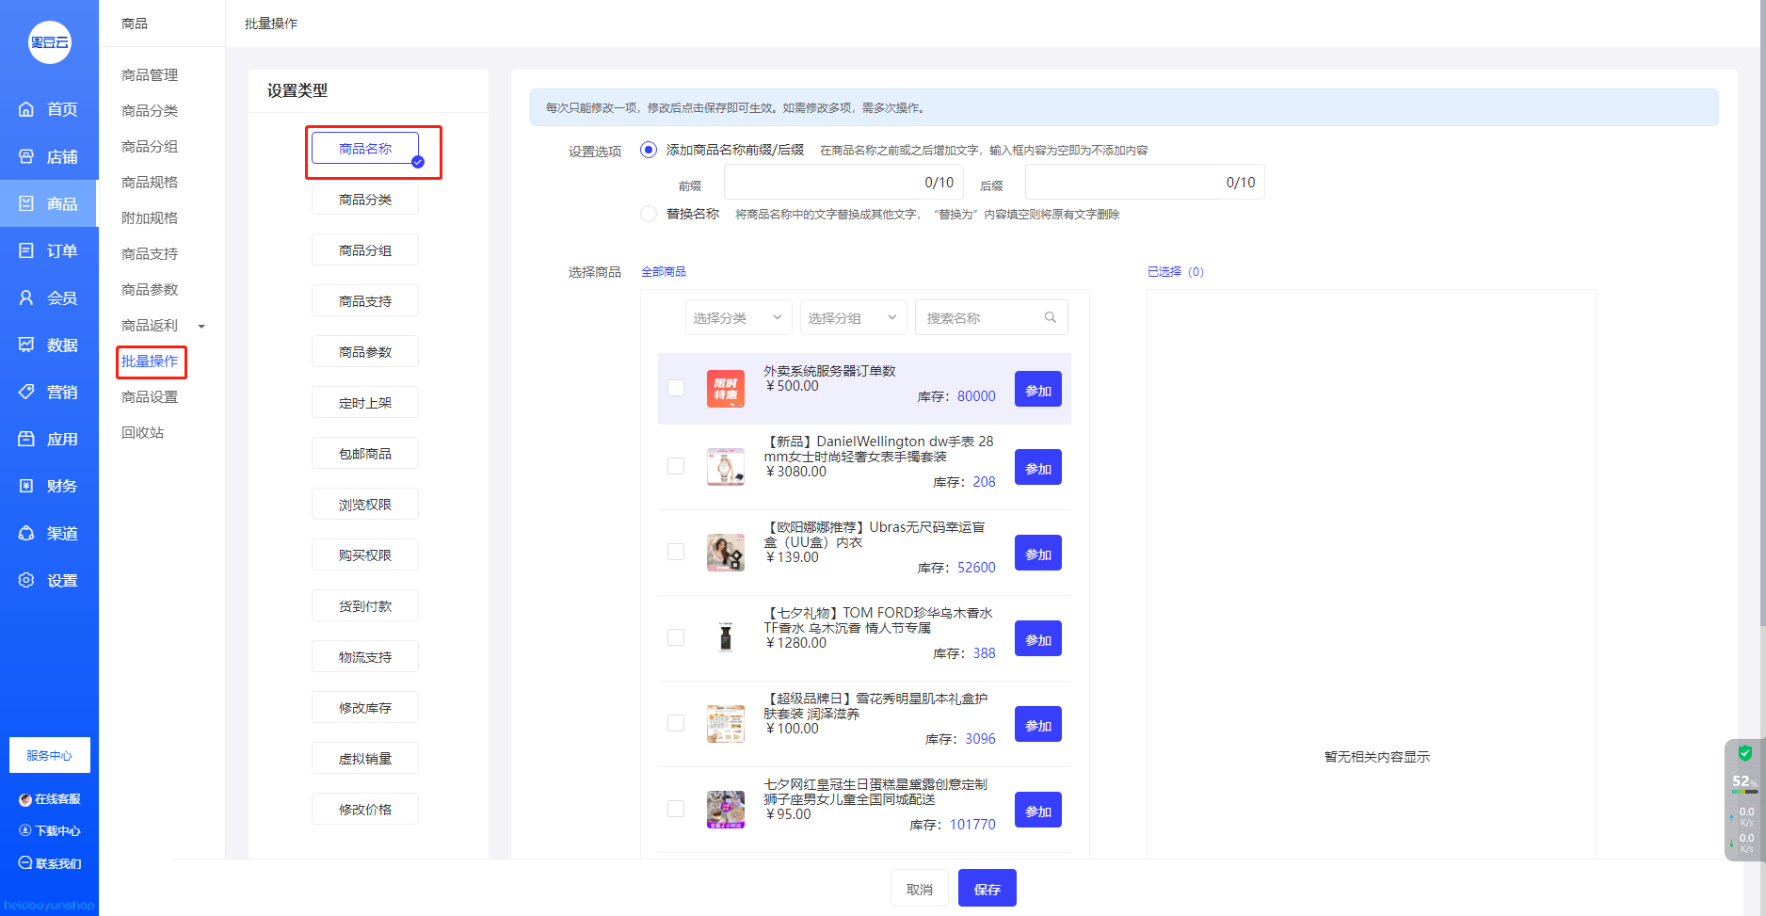Click the search magnifier in name search box

[x=1050, y=318]
